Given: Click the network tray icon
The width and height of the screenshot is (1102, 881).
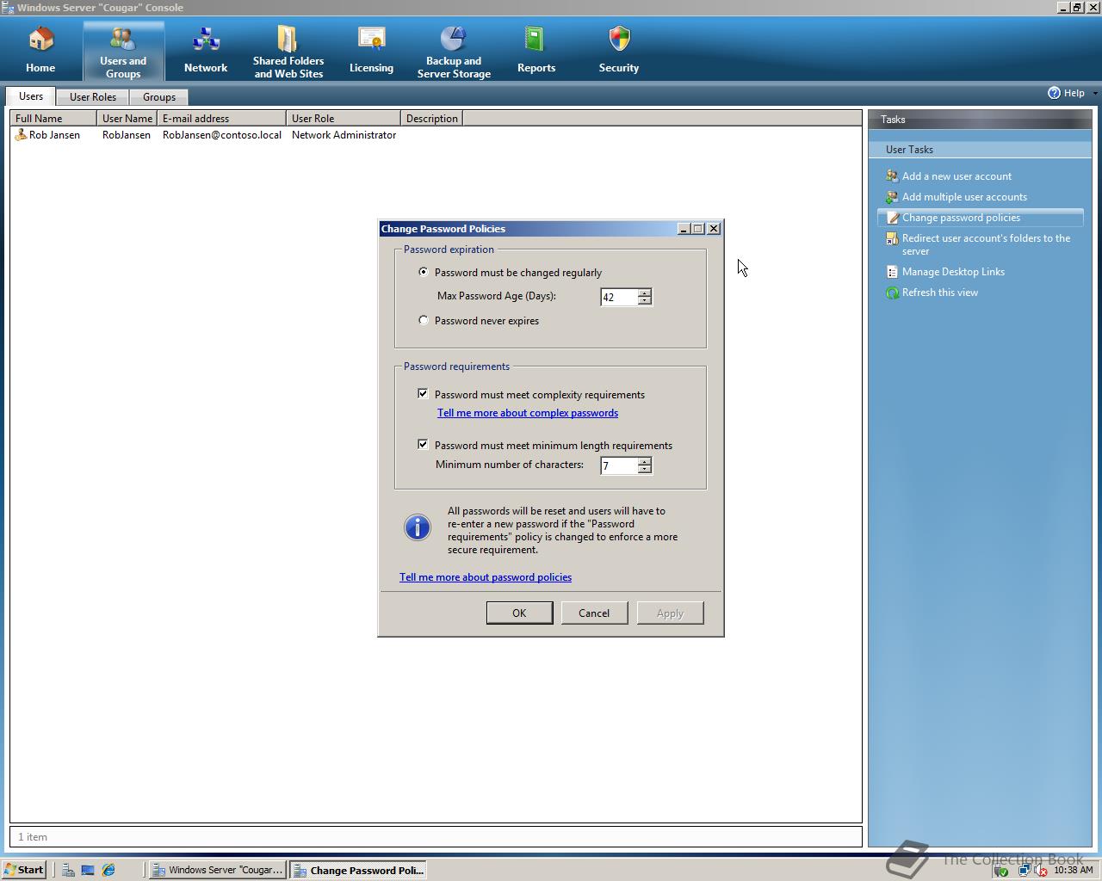Looking at the screenshot, I should [1024, 871].
